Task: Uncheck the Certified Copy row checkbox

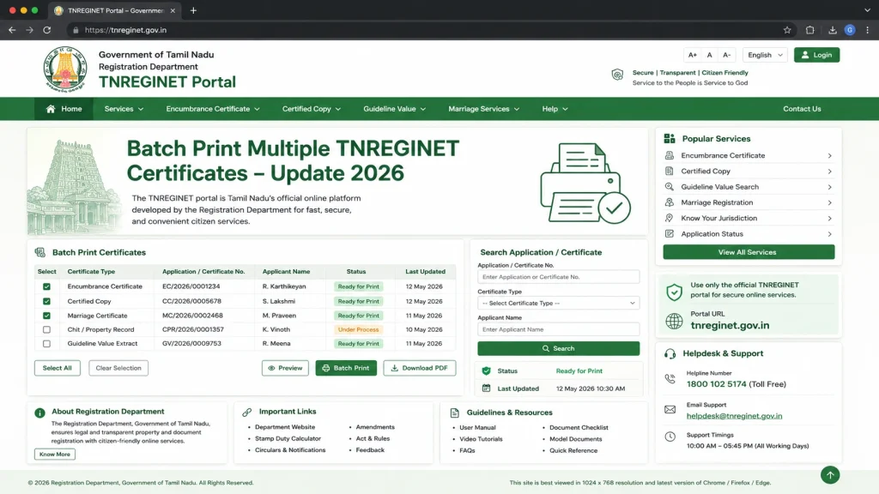Action: point(46,301)
